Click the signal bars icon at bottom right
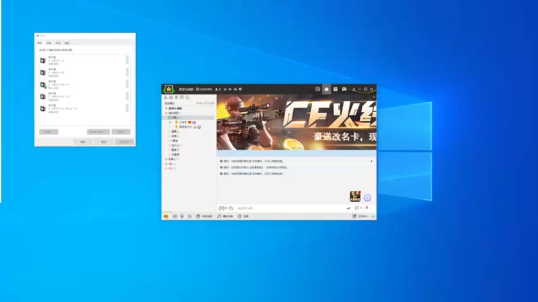 pos(373,216)
